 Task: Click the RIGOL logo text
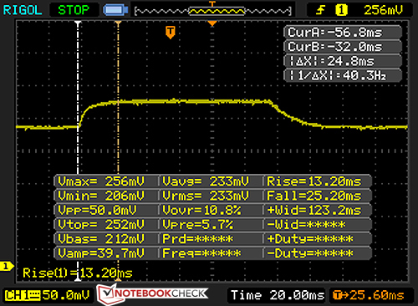click(23, 10)
